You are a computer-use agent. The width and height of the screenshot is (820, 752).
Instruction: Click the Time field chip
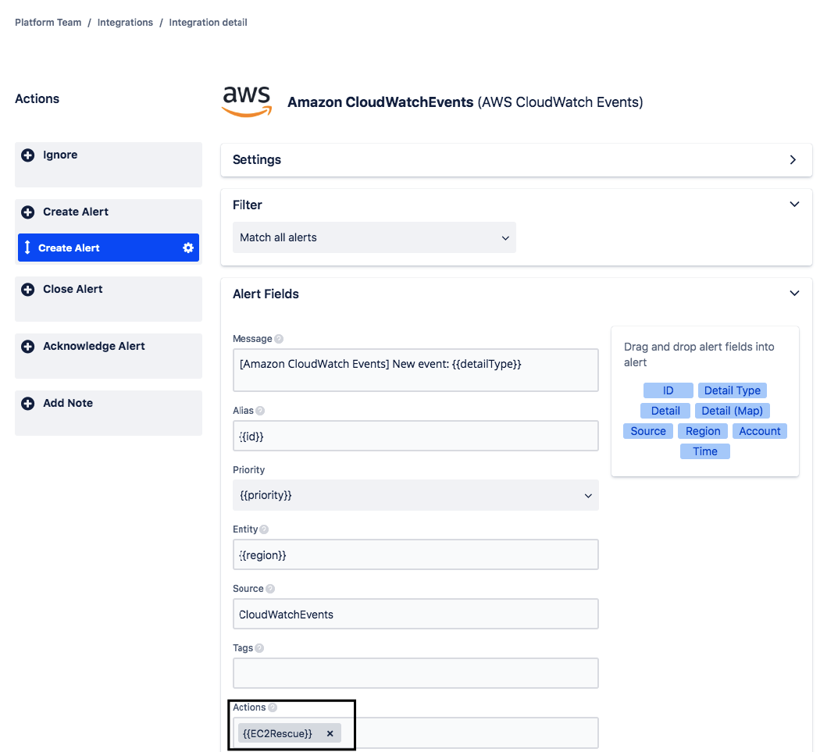click(705, 452)
